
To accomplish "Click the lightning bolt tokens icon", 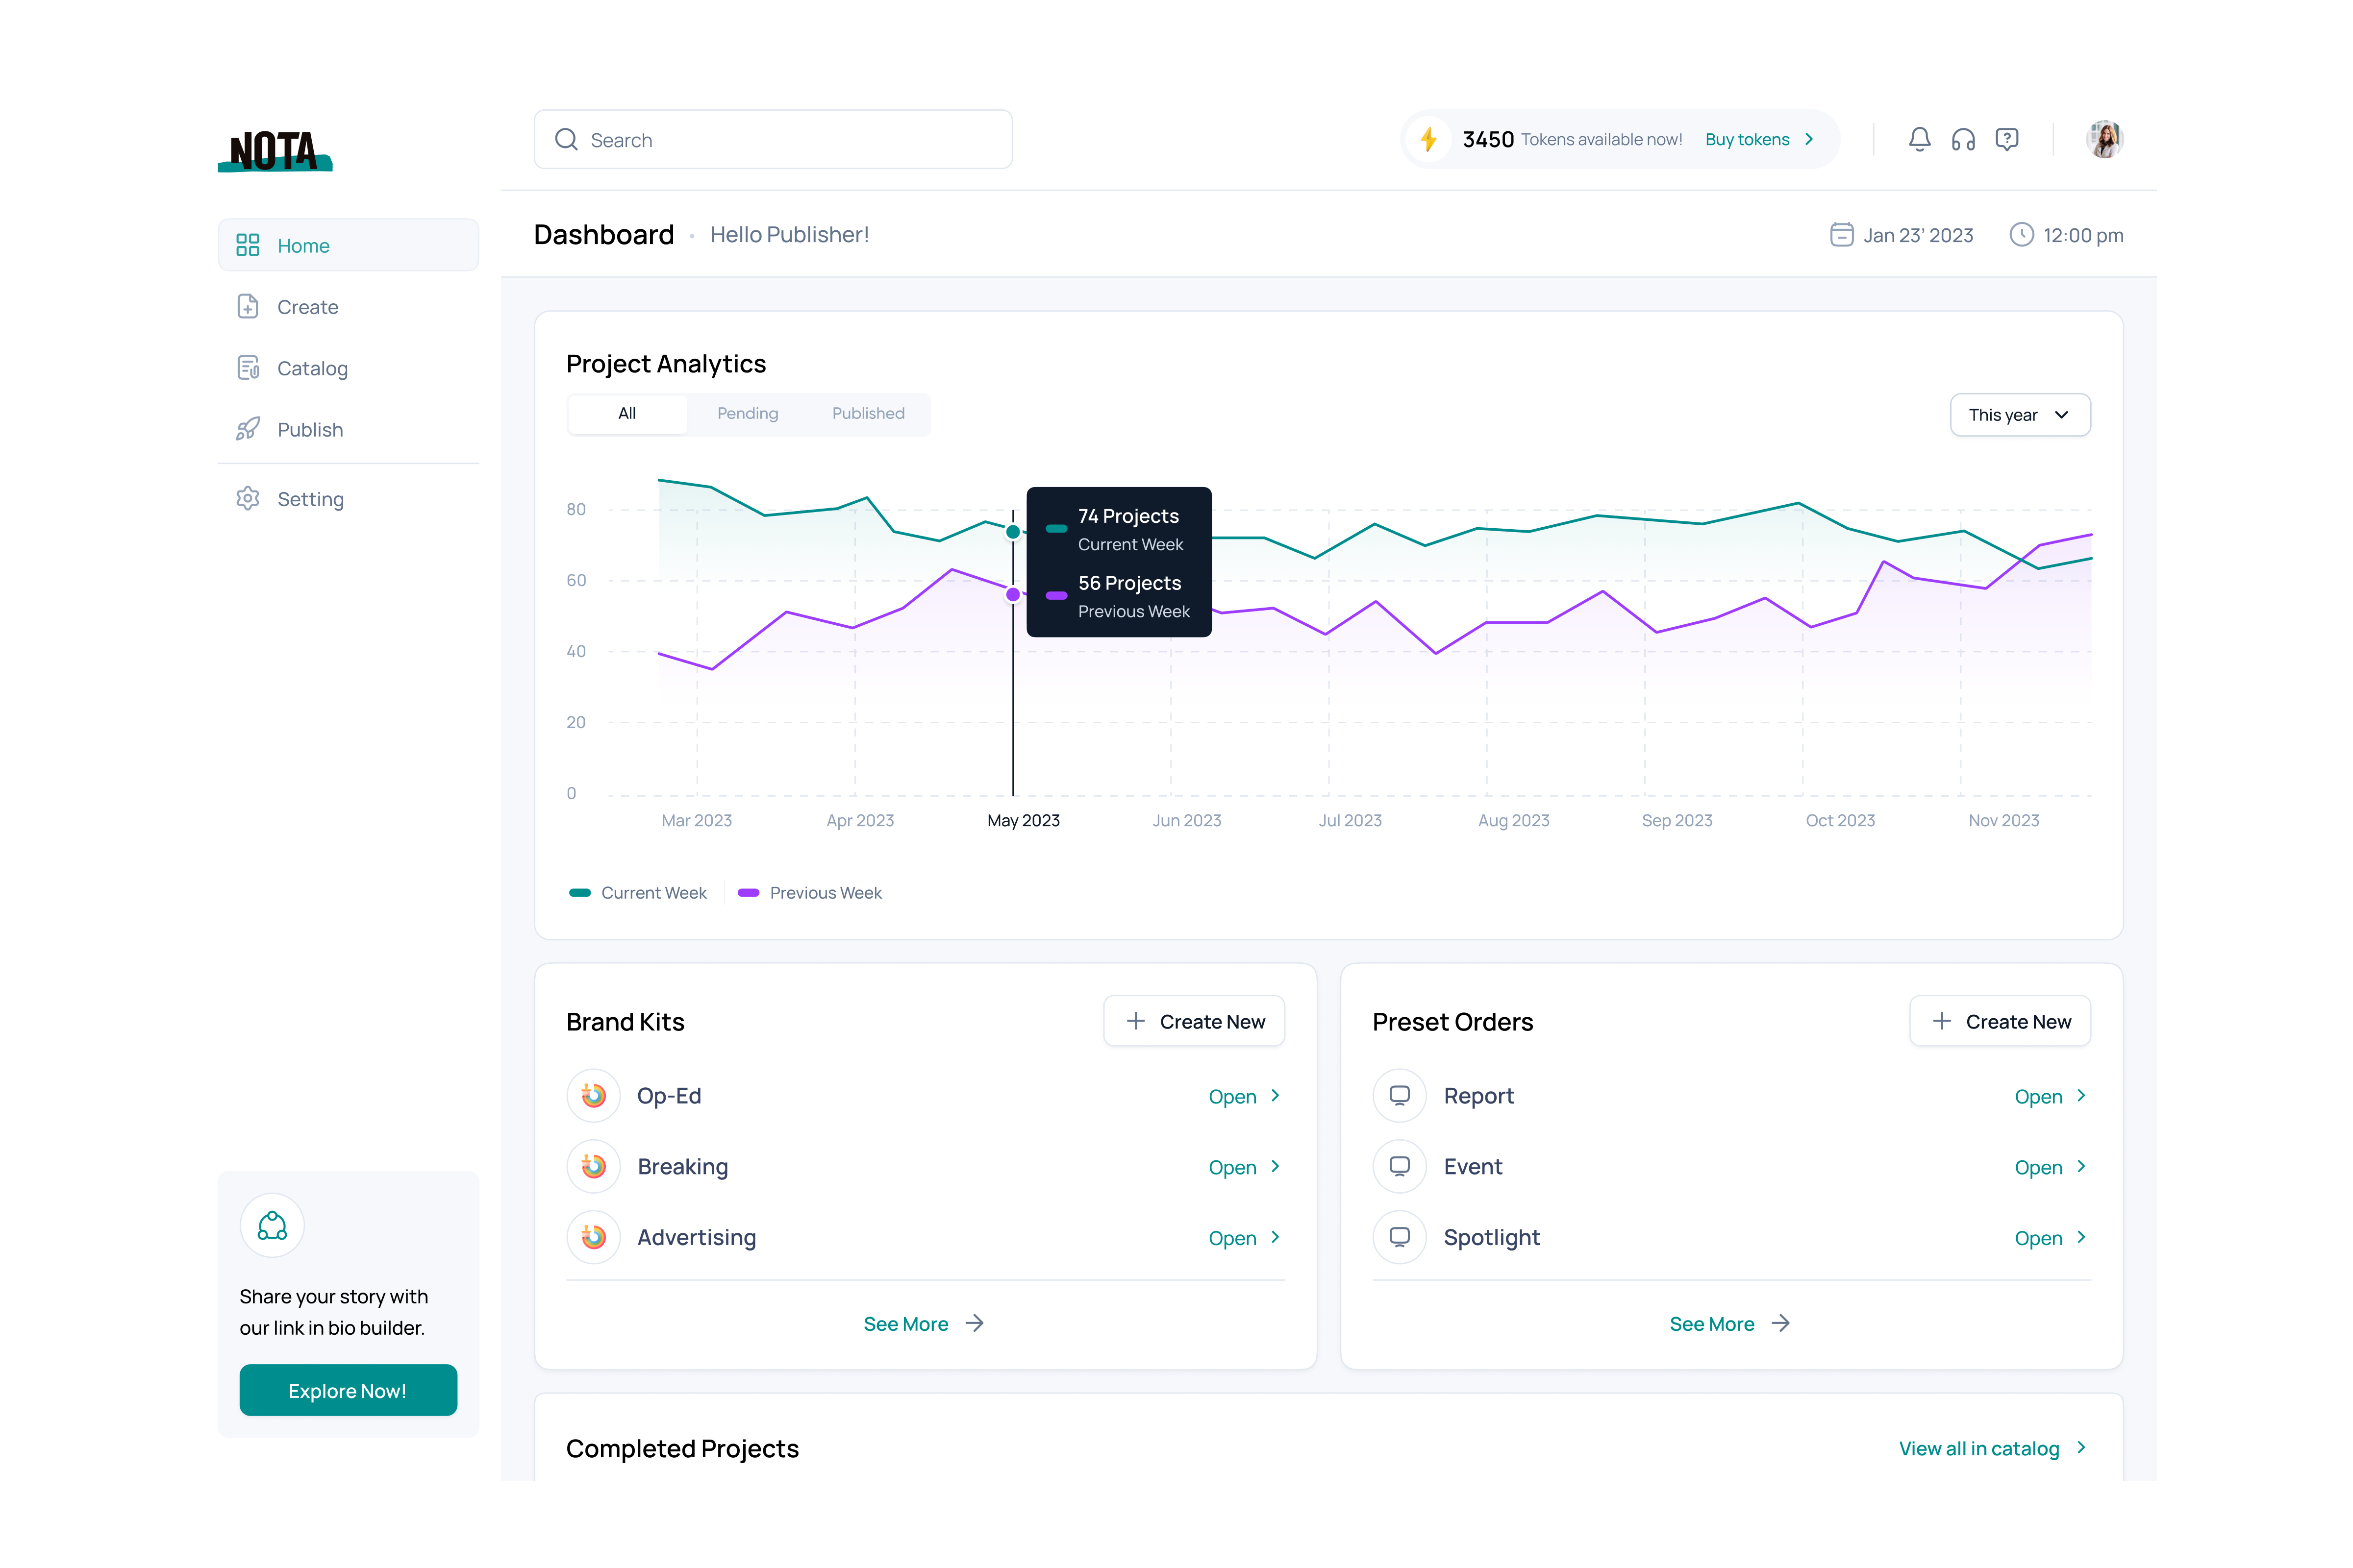I will click(1428, 139).
